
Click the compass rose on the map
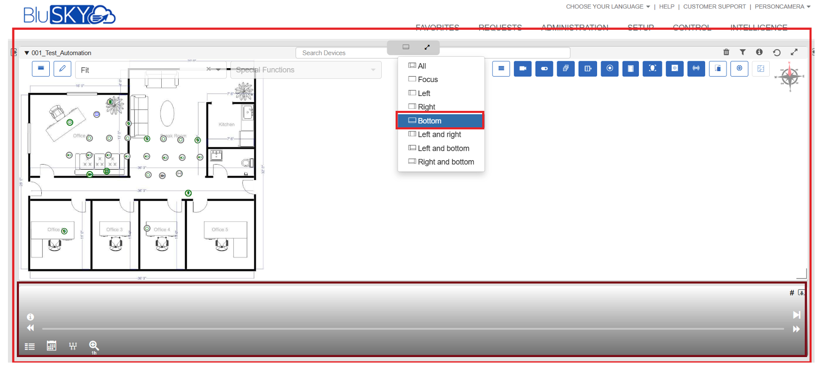click(x=790, y=77)
